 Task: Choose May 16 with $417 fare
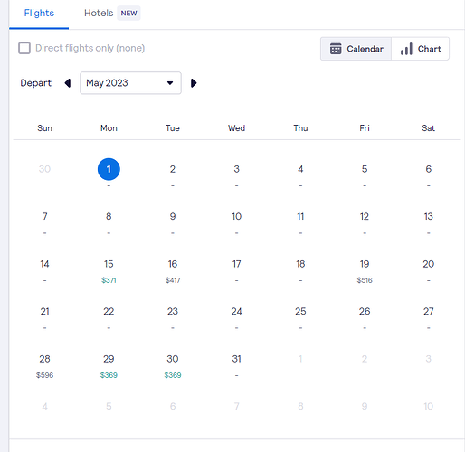coord(173,271)
